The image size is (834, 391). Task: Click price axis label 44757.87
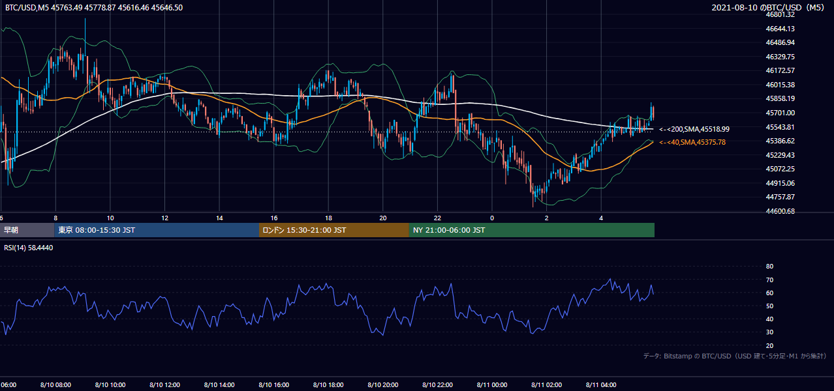tap(780, 197)
